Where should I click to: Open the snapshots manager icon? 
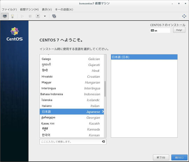(54, 16)
